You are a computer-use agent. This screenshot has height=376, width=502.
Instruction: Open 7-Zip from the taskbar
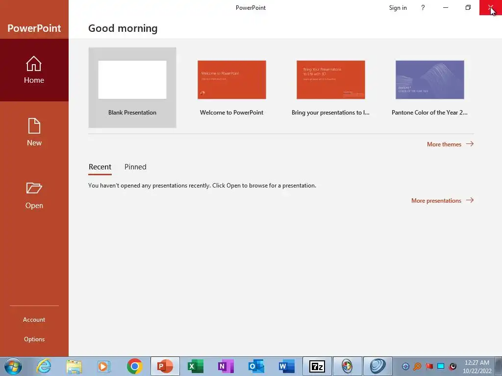(x=317, y=366)
